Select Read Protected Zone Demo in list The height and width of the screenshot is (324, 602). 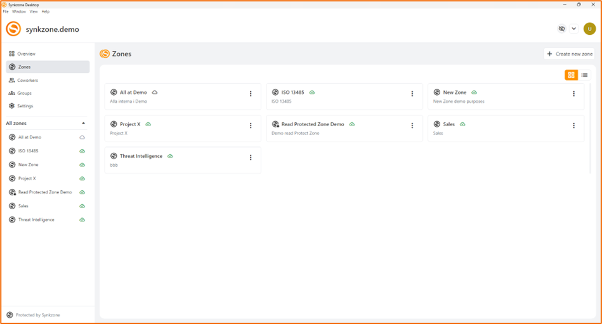tap(45, 192)
